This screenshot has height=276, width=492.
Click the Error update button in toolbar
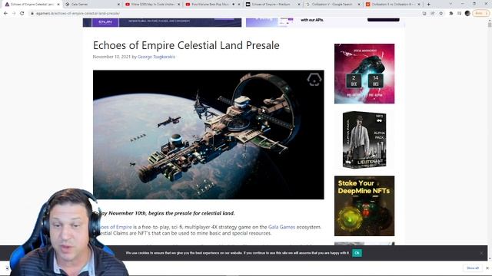pyautogui.click(x=481, y=13)
